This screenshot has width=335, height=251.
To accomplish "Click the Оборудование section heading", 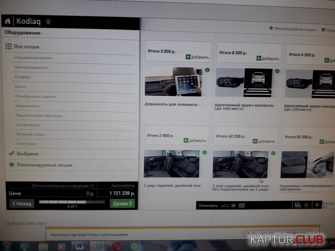I will (22, 33).
